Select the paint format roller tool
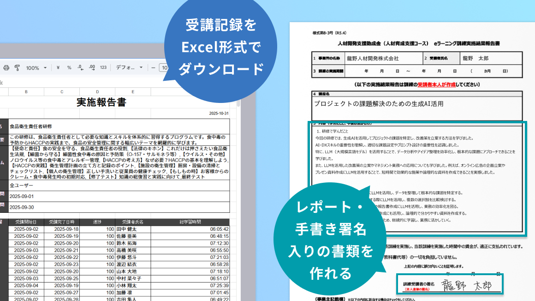 coord(17,68)
